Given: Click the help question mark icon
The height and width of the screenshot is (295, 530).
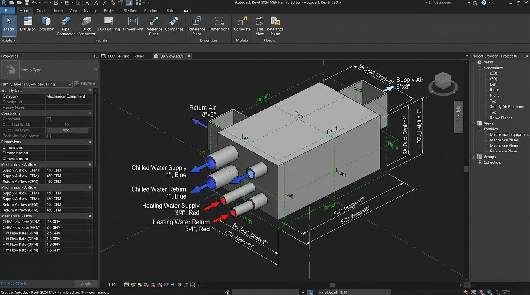Looking at the screenshot, I should point(484,3).
